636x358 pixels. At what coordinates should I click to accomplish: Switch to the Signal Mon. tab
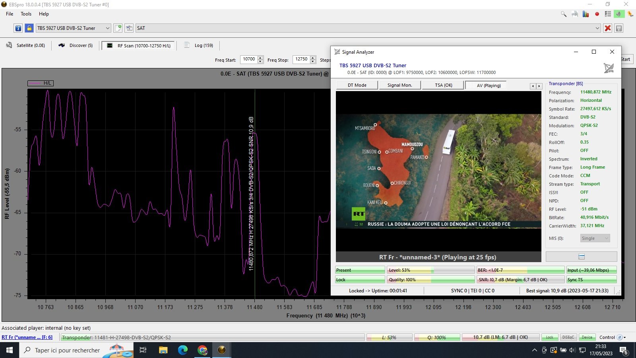(399, 85)
